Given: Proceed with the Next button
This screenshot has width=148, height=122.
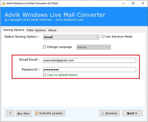Looking at the screenshot, I should (x=132, y=113).
